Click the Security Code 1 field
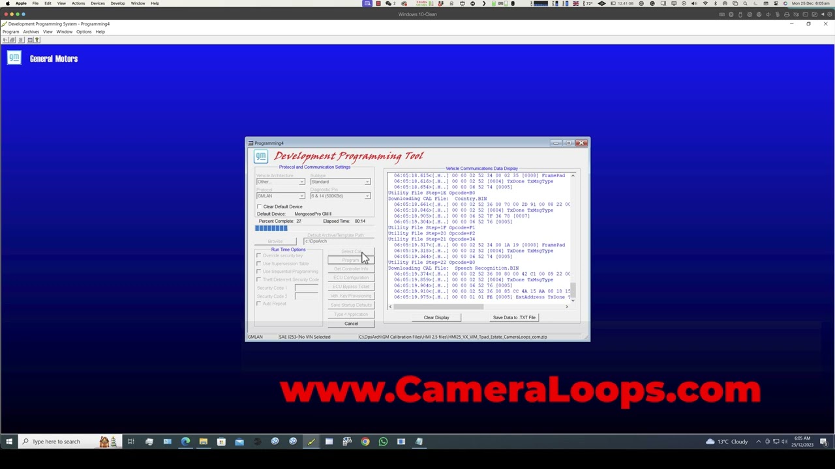The height and width of the screenshot is (469, 835). [x=307, y=288]
